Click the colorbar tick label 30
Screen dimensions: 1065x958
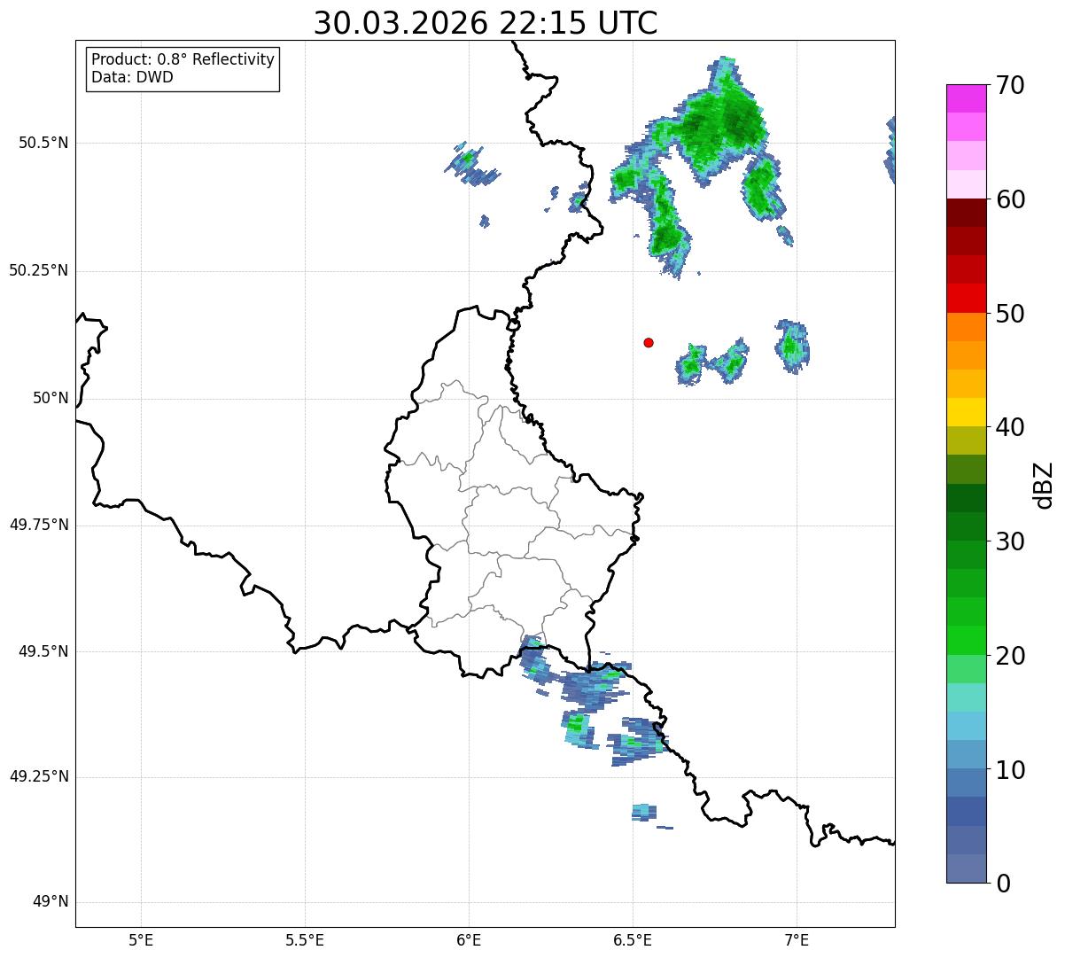click(x=1011, y=541)
